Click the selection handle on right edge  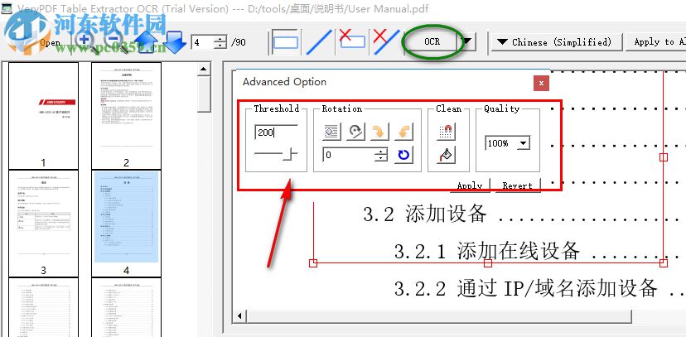tap(664, 157)
